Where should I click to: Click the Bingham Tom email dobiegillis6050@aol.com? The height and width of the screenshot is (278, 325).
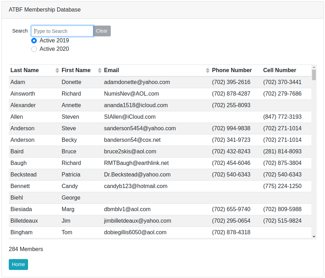click(x=135, y=232)
